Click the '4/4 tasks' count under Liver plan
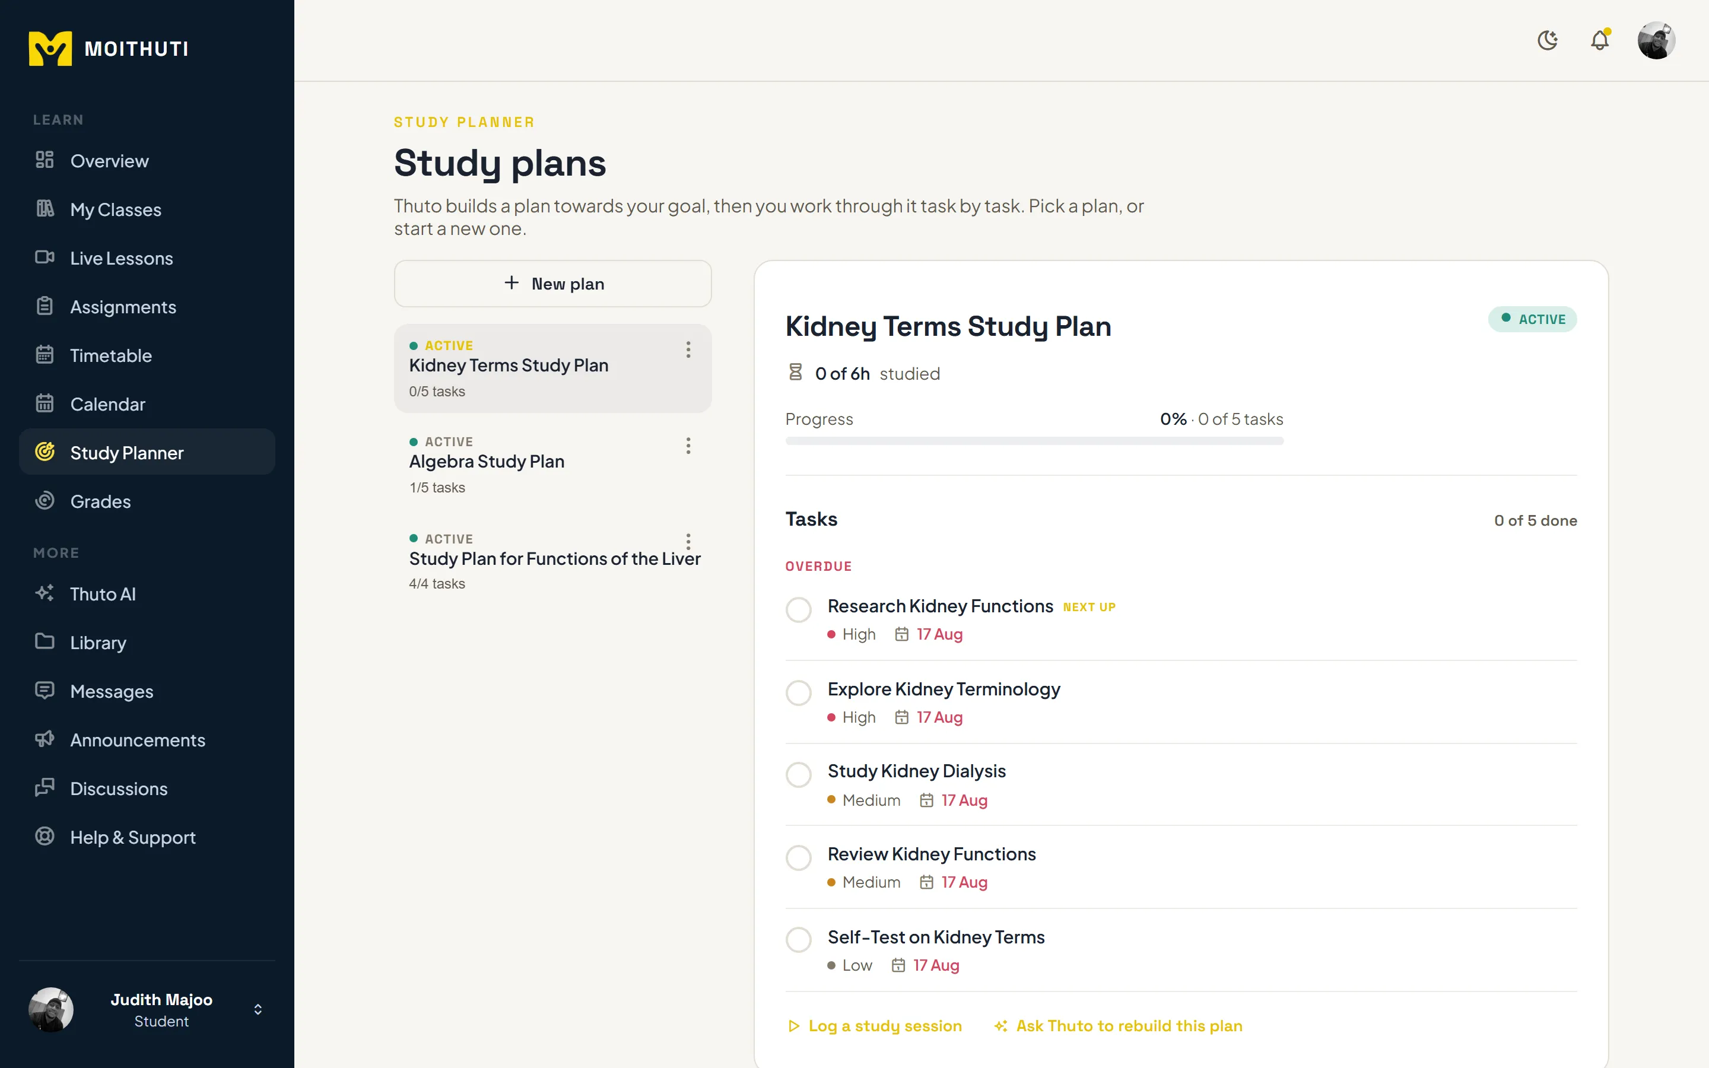The width and height of the screenshot is (1709, 1068). [x=437, y=583]
